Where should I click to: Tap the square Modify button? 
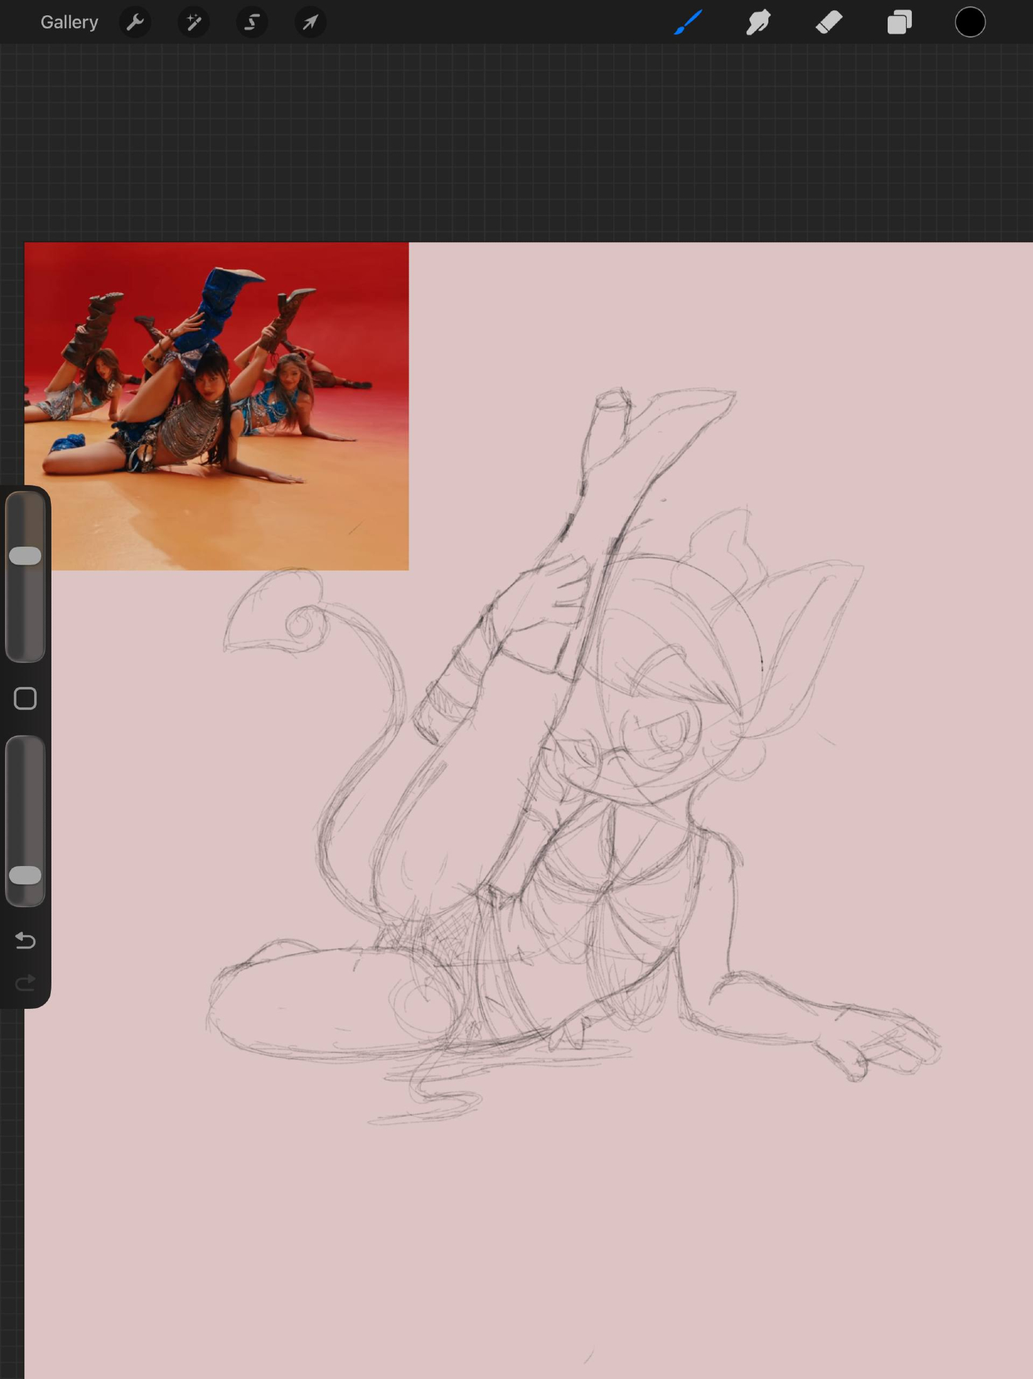coord(25,698)
